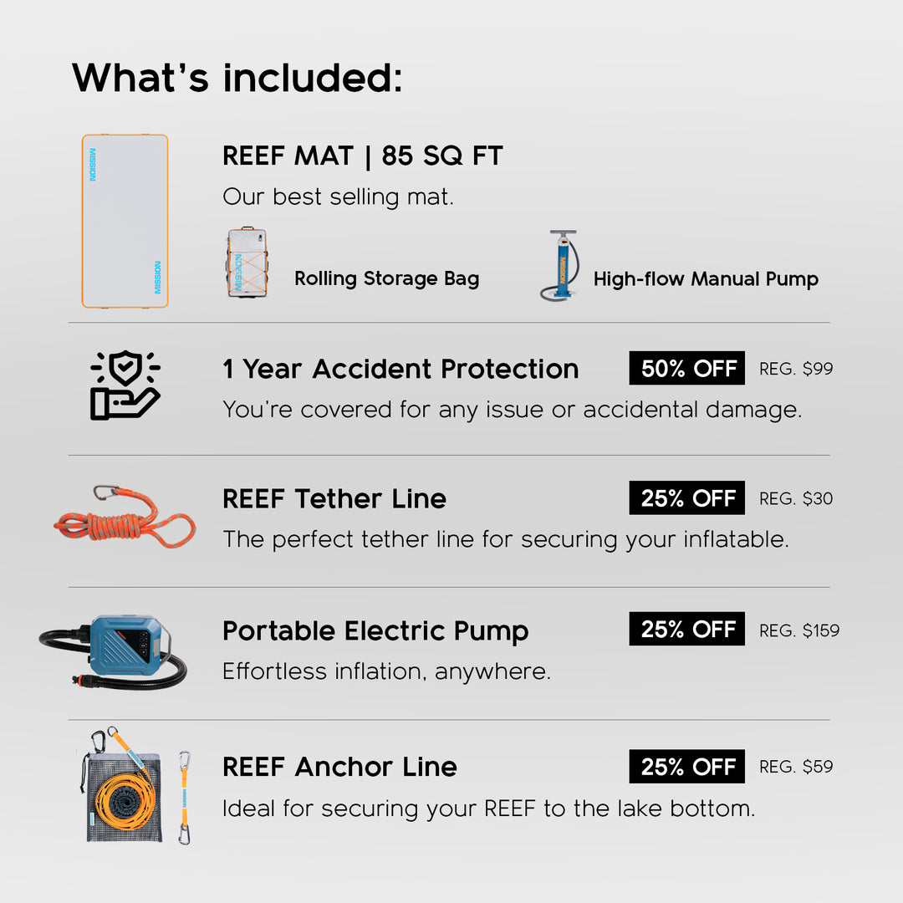Image resolution: width=903 pixels, height=903 pixels.
Task: Click the accident protection shield icon
Action: 125,385
